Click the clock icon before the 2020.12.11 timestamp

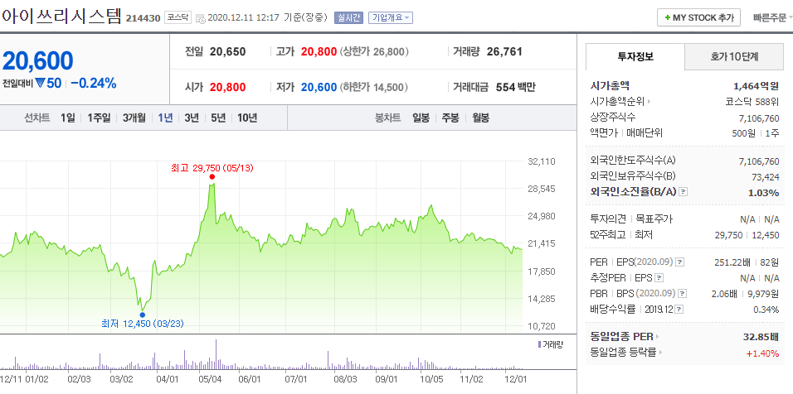pos(200,18)
